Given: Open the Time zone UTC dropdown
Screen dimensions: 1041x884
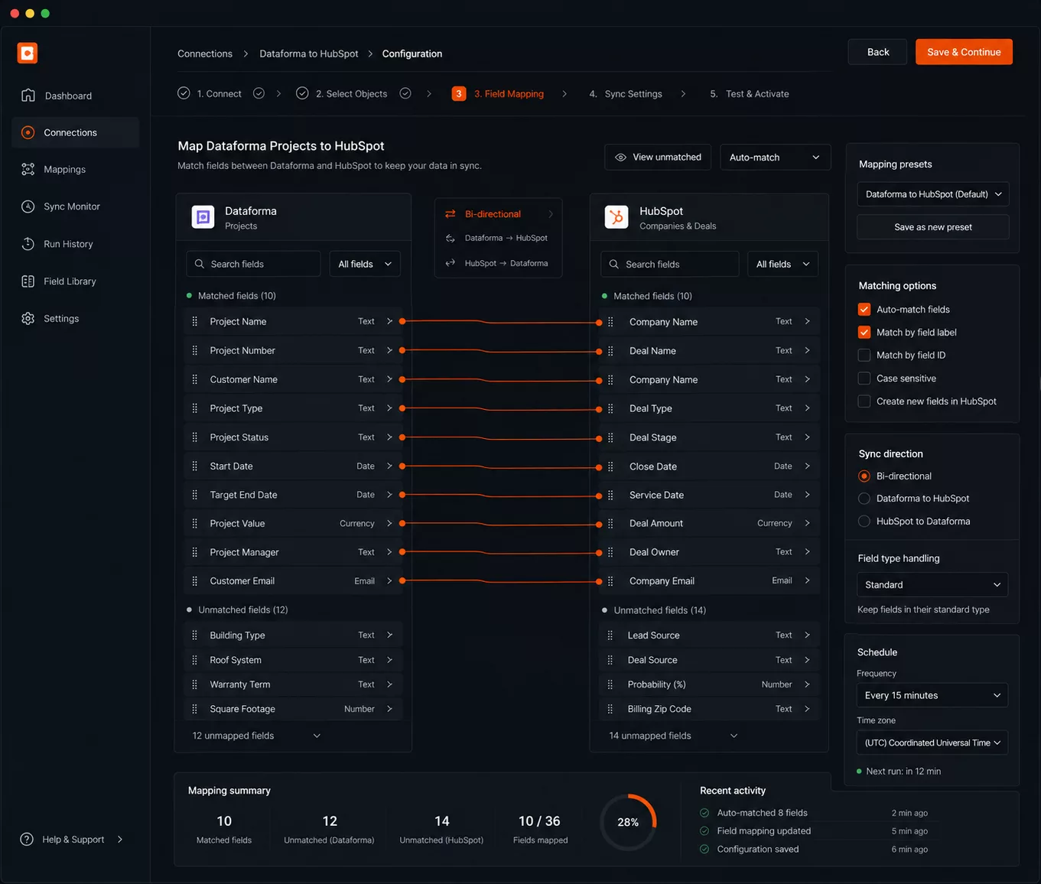Looking at the screenshot, I should click(x=932, y=743).
